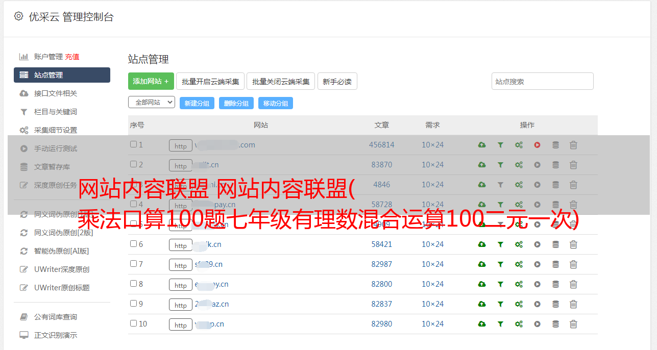Enable the checkbox for site row 10

pos(133,323)
